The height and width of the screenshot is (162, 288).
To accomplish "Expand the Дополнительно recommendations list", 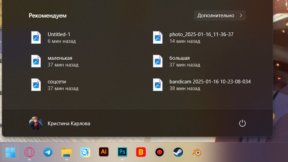I will 220,15.
